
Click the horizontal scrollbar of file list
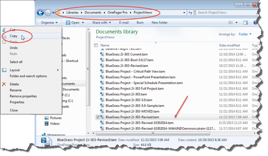(x=153, y=133)
